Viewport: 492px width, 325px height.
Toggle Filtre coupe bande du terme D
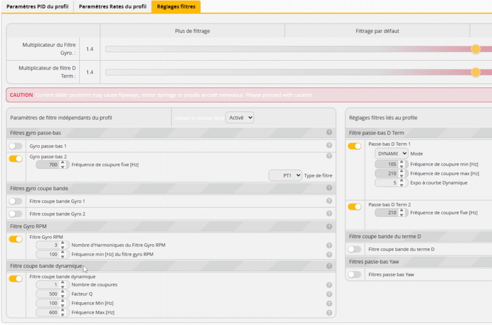point(355,249)
